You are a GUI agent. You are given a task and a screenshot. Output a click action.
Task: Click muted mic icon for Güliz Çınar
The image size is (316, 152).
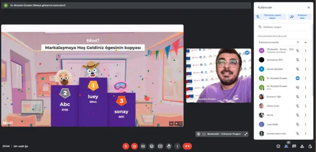297,106
